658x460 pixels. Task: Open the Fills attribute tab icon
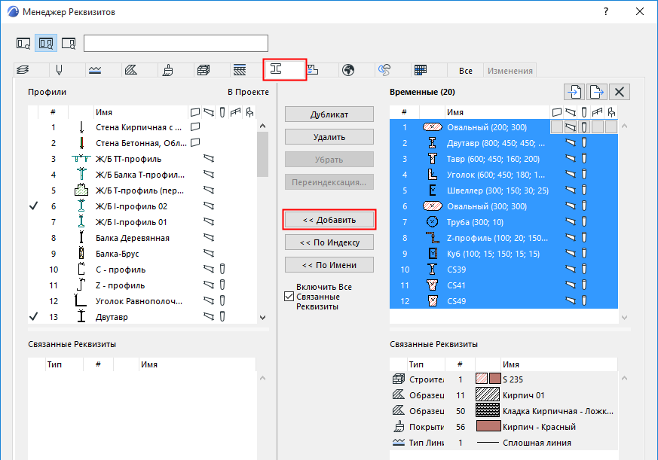point(131,70)
